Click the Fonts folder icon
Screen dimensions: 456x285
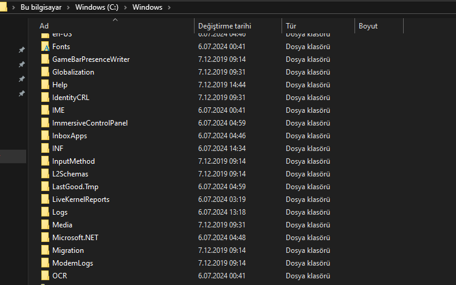tap(46, 47)
